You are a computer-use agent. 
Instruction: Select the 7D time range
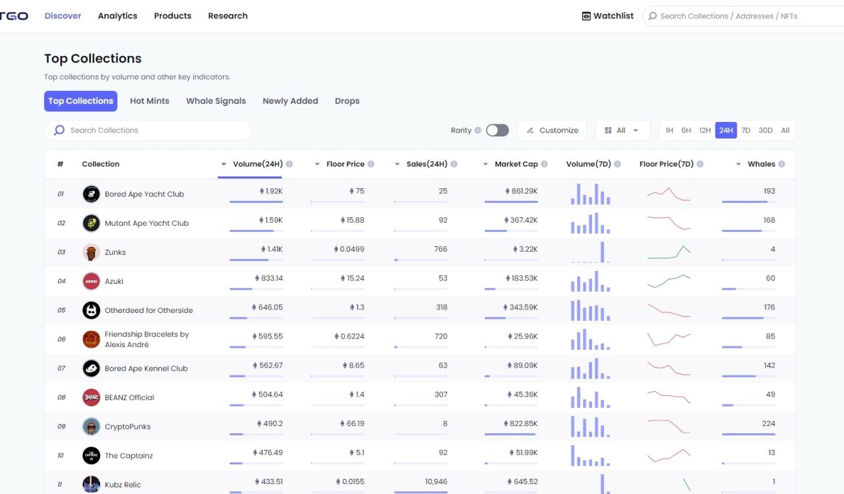746,130
